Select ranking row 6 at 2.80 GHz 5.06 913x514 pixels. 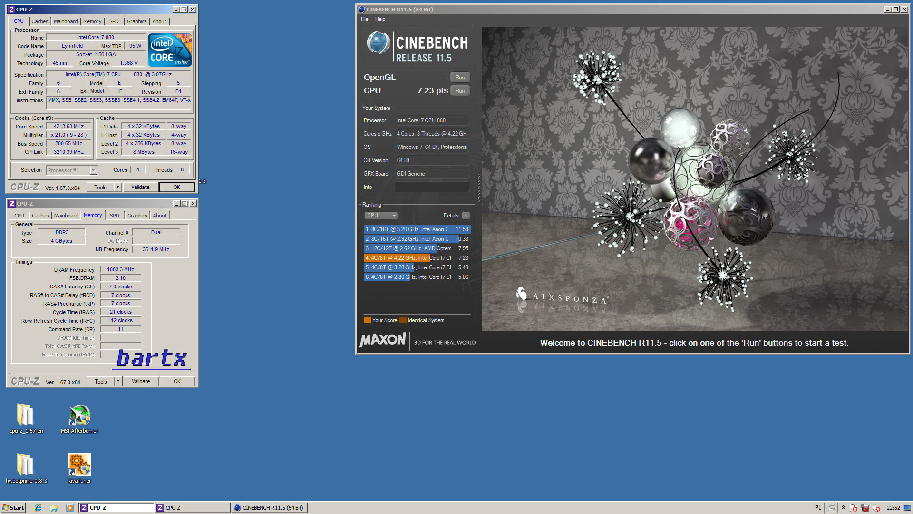(417, 277)
